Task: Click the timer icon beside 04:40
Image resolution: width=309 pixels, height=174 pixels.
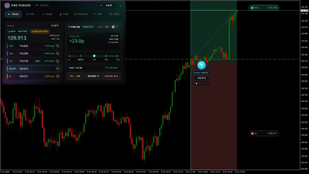Action: point(101,5)
